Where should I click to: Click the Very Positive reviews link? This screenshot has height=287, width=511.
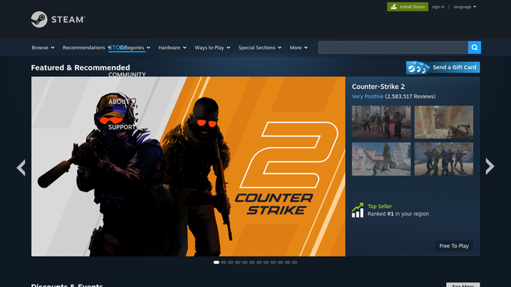coord(367,96)
